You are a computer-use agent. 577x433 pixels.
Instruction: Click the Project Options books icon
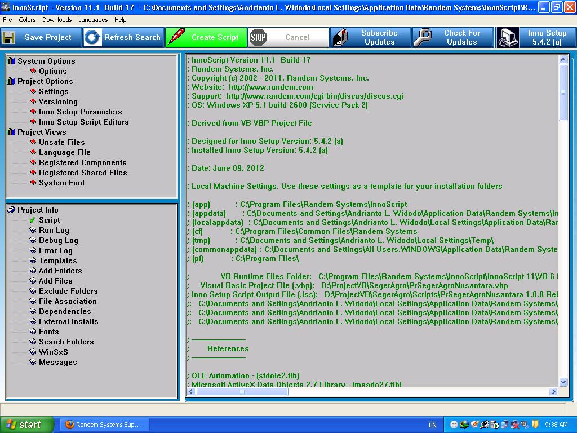pyautogui.click(x=11, y=81)
